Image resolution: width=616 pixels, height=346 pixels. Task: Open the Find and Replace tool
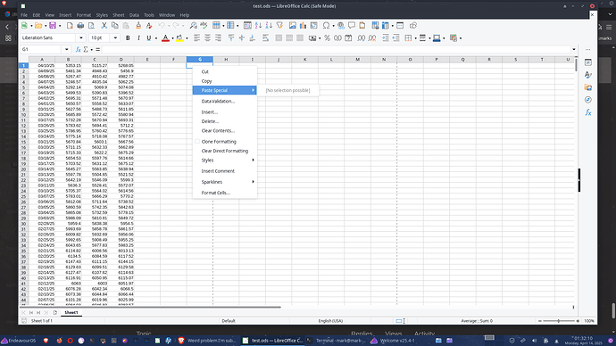tap(194, 26)
